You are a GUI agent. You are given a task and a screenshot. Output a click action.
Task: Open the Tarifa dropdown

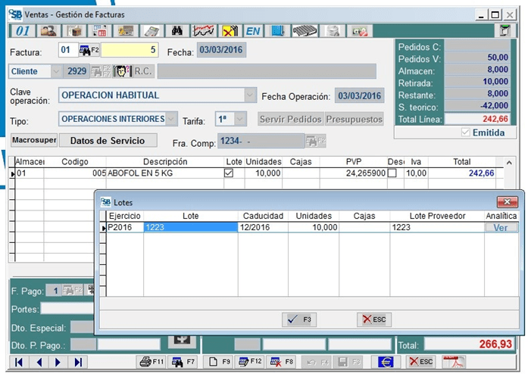(x=240, y=119)
